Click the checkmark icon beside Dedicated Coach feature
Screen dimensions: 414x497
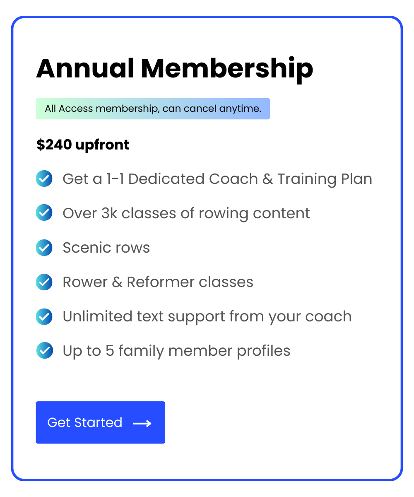[x=44, y=179]
